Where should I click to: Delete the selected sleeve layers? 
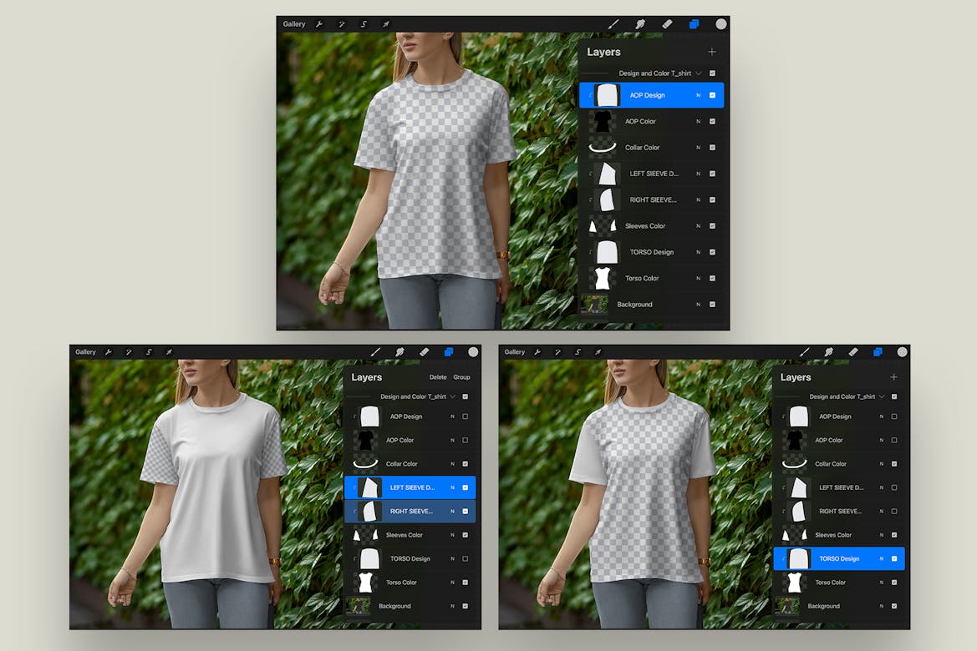(438, 376)
